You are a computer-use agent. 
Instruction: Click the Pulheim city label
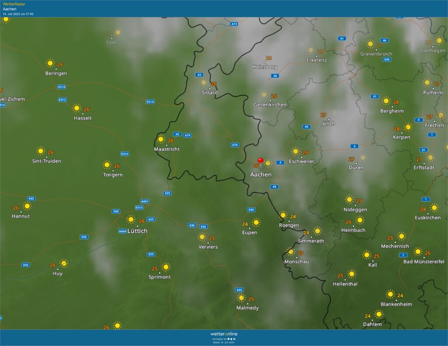point(433,93)
